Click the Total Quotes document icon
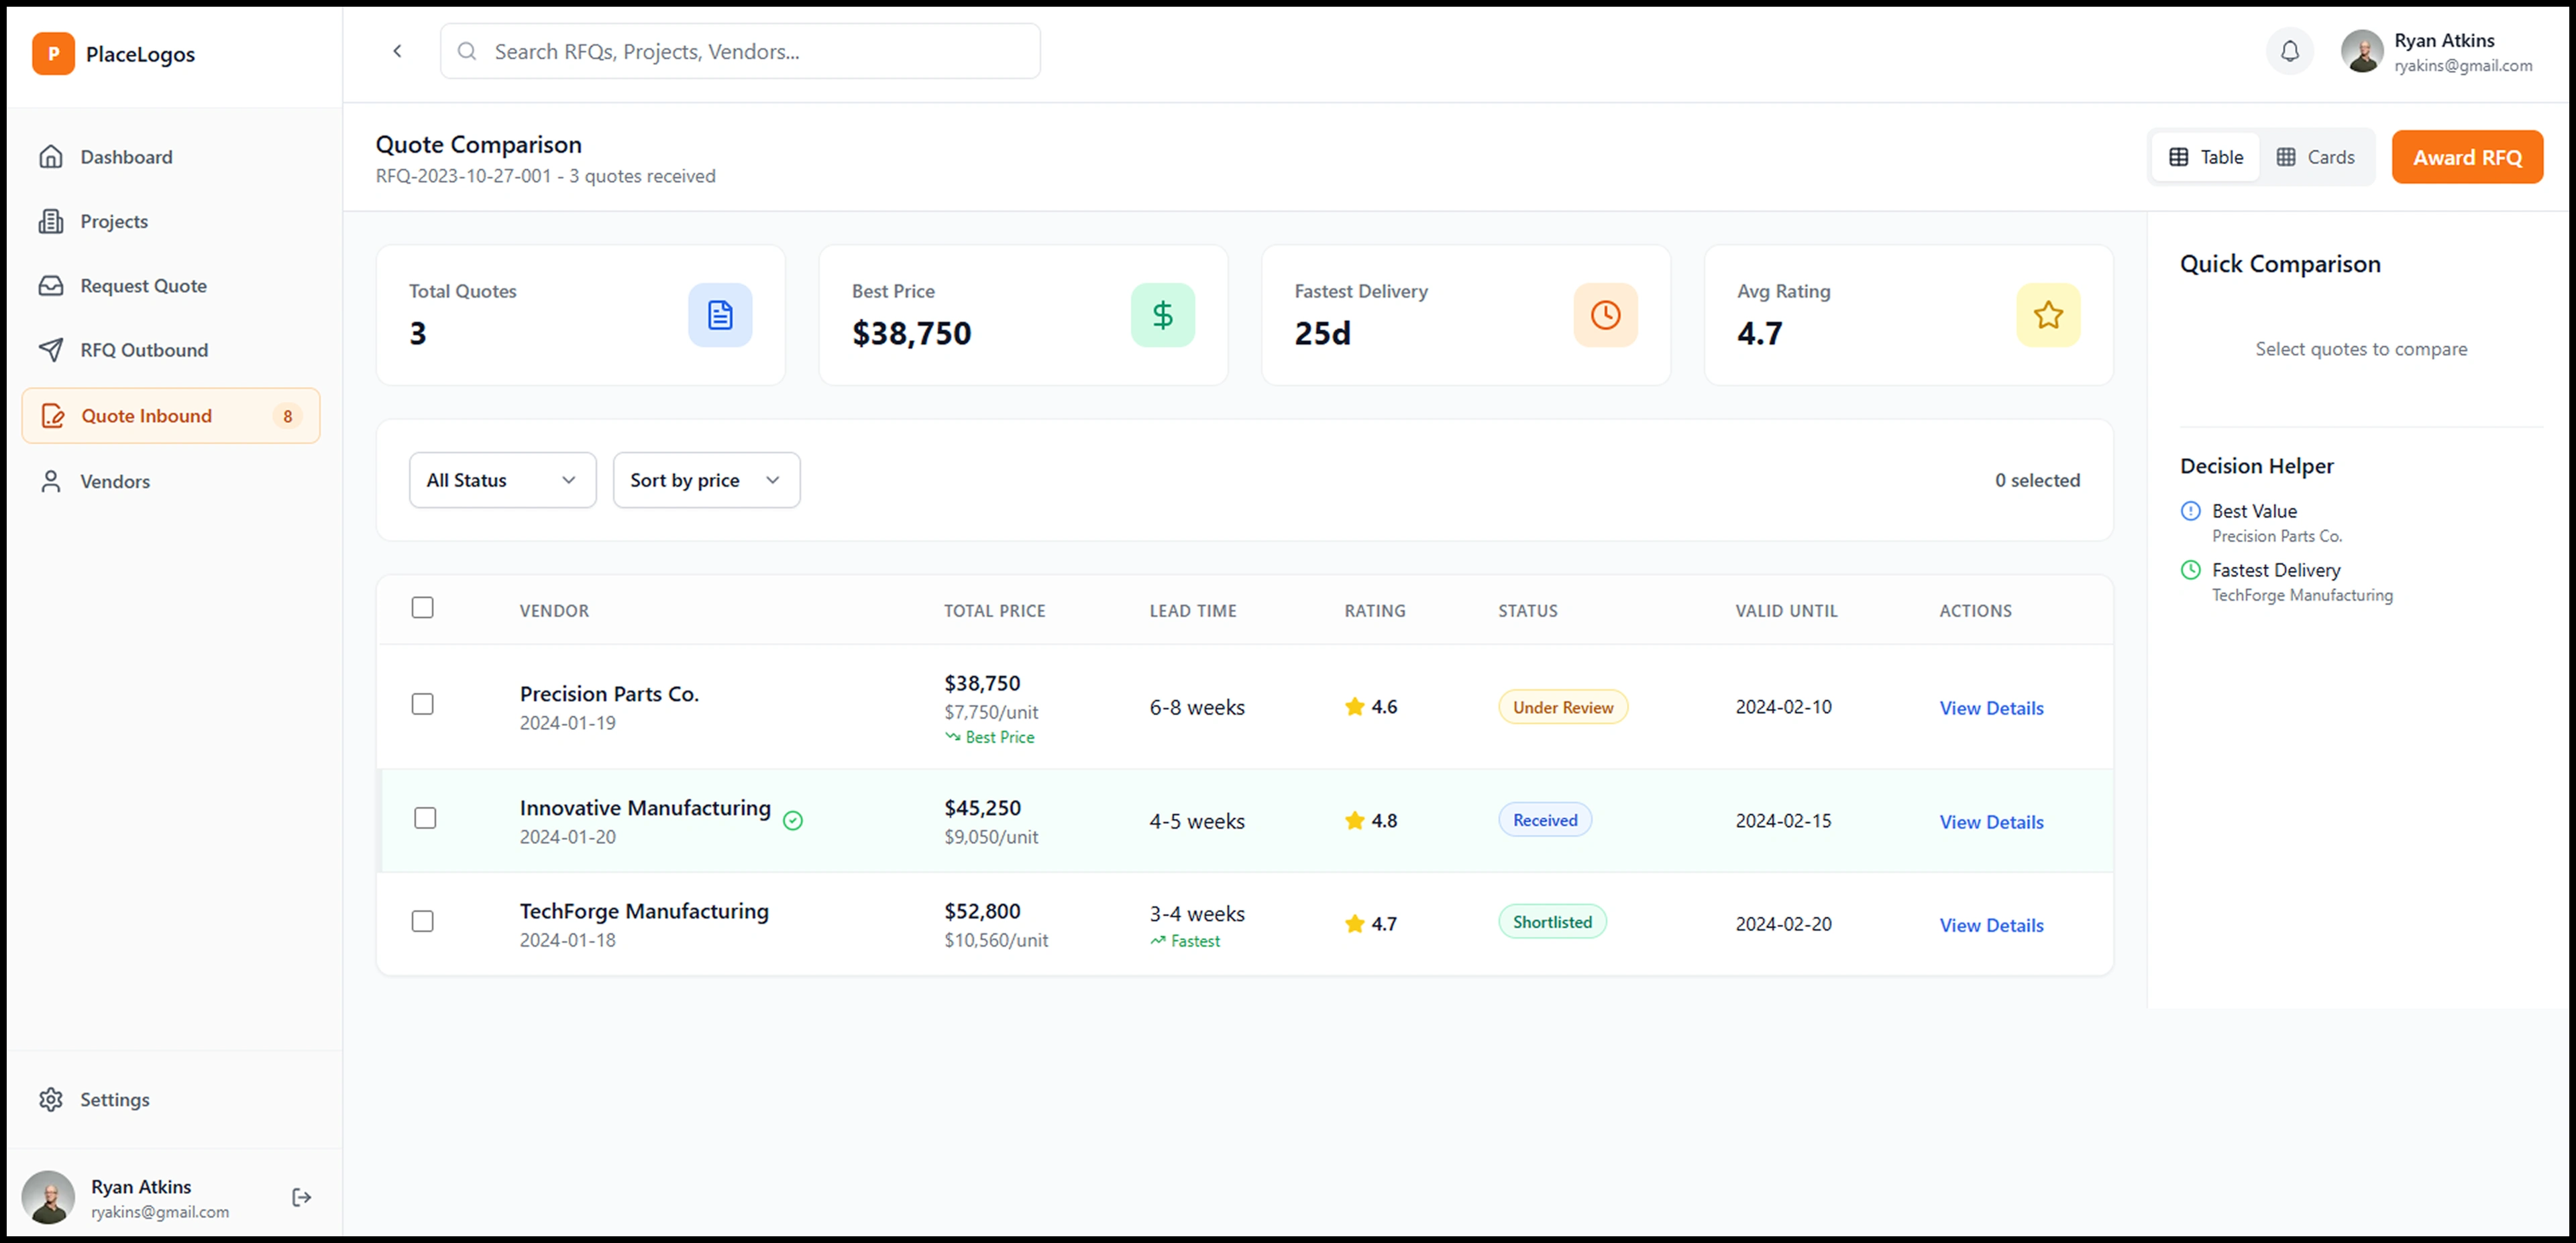2576x1243 pixels. pos(719,316)
